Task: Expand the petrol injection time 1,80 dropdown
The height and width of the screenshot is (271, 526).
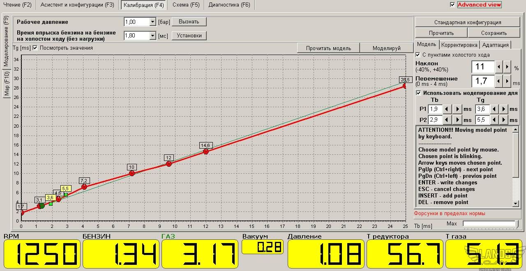Action: point(152,36)
